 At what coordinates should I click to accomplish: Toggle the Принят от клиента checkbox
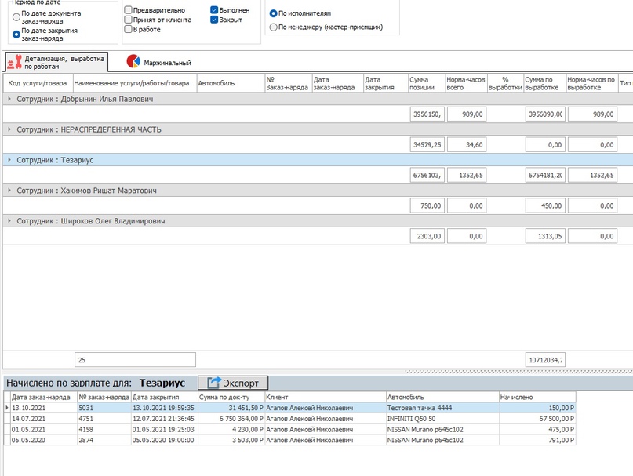point(128,20)
